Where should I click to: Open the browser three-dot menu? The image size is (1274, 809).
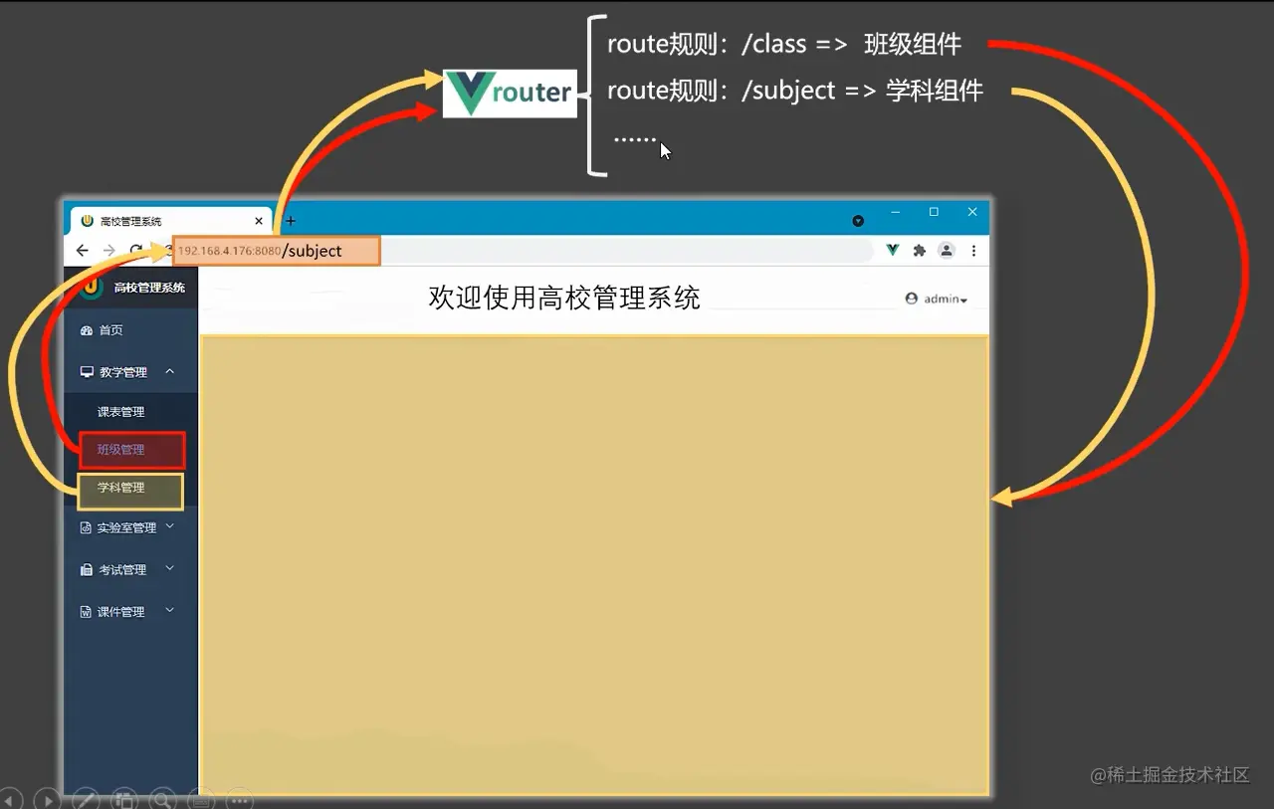coord(972,250)
